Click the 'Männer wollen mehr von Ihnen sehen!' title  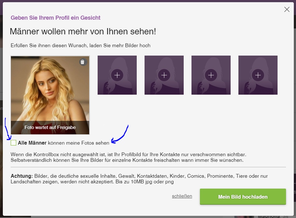(83, 31)
